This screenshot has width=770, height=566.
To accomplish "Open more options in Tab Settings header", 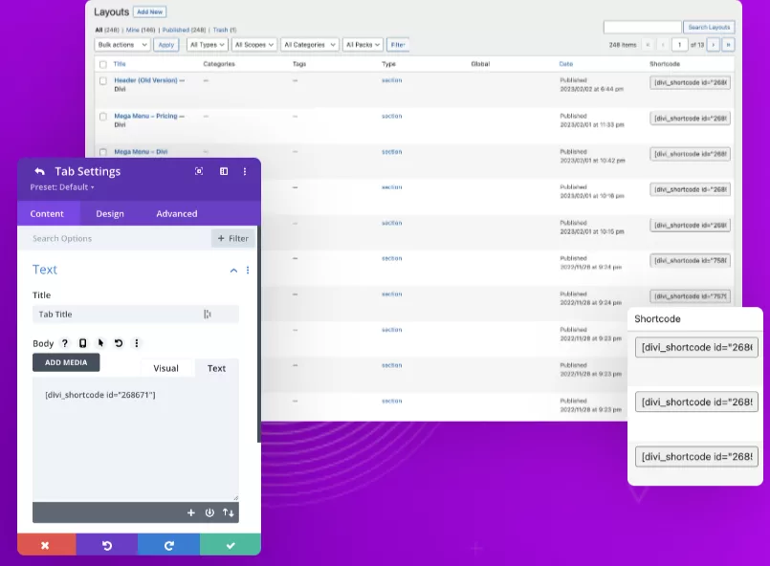I will (245, 171).
